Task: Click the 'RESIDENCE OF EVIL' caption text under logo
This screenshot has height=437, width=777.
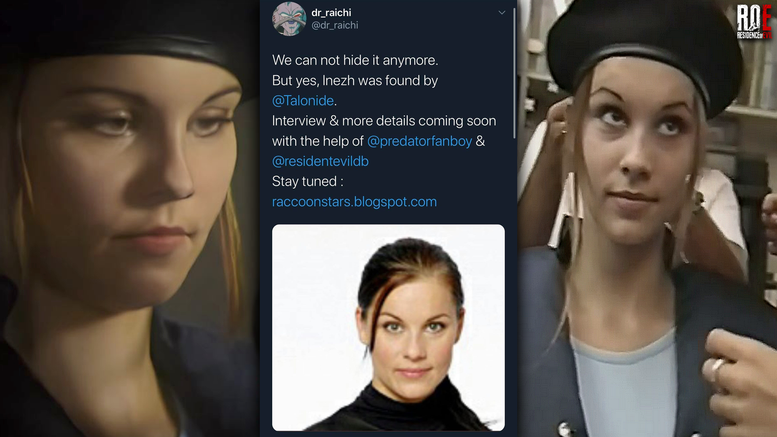Action: tap(754, 36)
